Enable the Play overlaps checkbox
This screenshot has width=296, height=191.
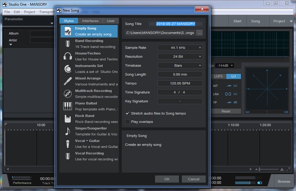128,122
